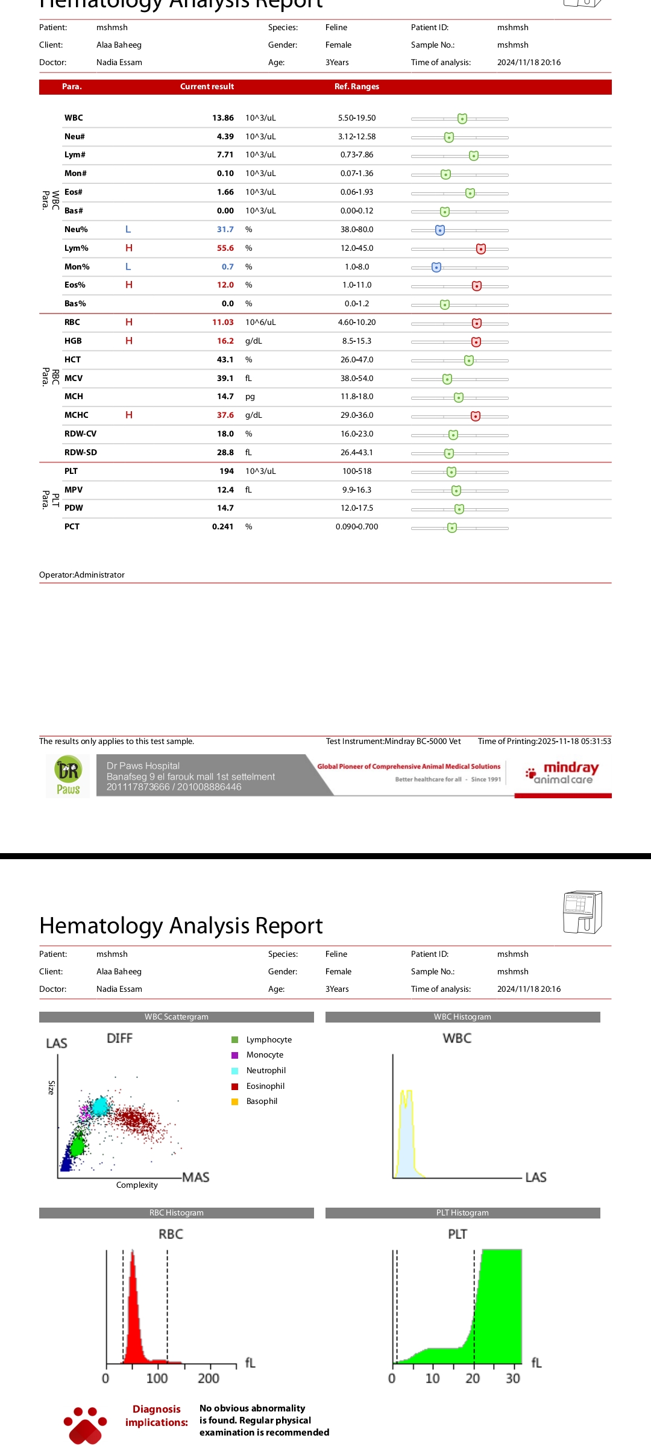This screenshot has height=1447, width=651.
Task: Select the blue low marker for Neu%
Action: [440, 230]
